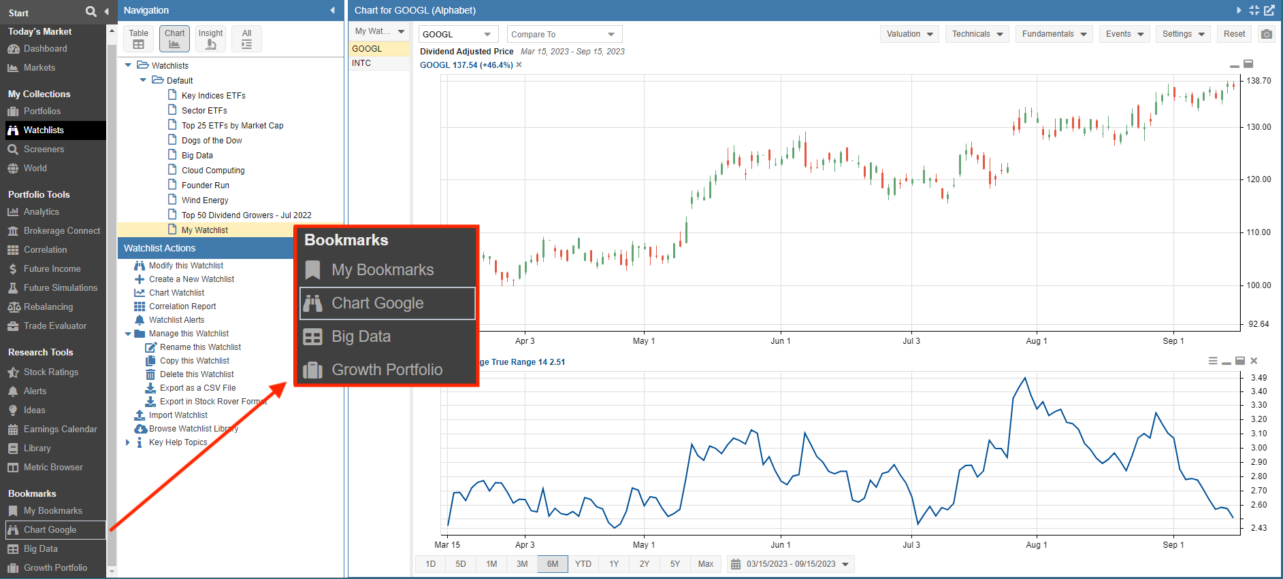Image resolution: width=1283 pixels, height=579 pixels.
Task: Set chart period to 1D
Action: point(430,564)
